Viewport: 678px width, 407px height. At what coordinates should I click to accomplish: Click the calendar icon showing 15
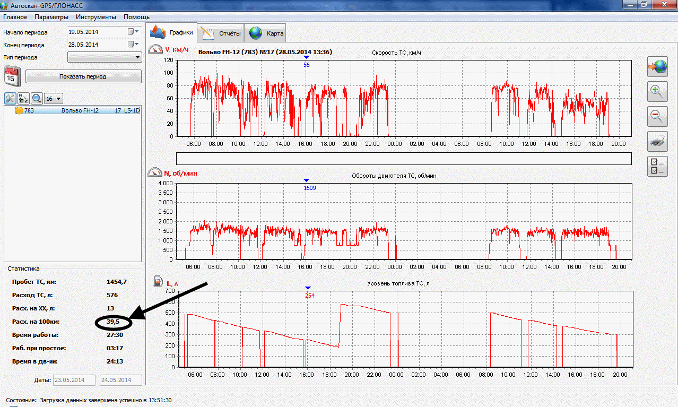coord(12,76)
